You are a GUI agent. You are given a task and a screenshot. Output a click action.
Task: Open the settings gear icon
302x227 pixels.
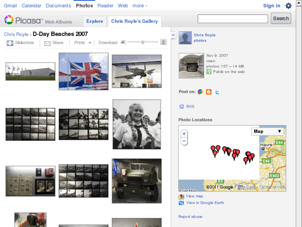click(288, 5)
